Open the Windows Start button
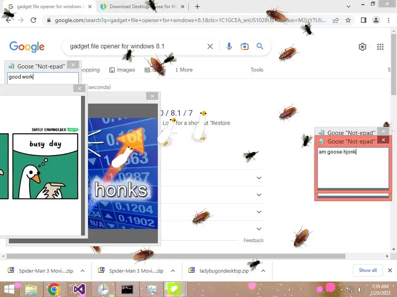This screenshot has height=297, width=397. (x=9, y=289)
